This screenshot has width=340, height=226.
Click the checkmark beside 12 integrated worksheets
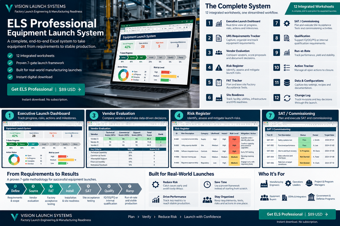(x=10, y=56)
